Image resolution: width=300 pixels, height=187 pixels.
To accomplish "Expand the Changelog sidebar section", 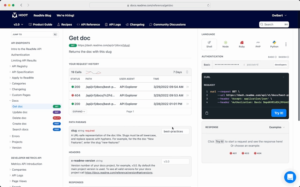I will click(x=17, y=89).
